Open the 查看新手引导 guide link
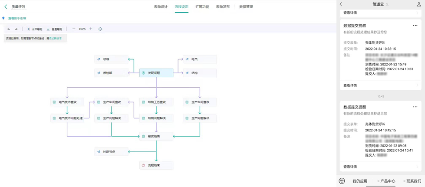The height and width of the screenshot is (187, 425). pyautogui.click(x=17, y=19)
